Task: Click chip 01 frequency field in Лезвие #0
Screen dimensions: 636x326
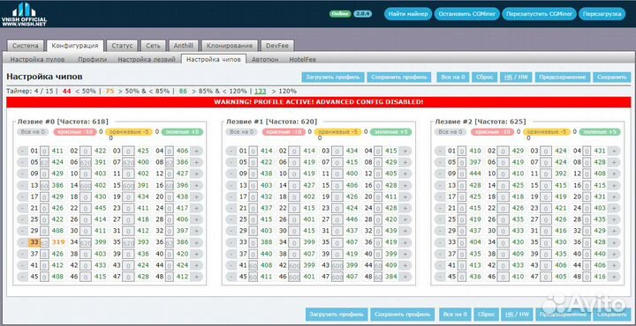Action: pyautogui.click(x=44, y=152)
